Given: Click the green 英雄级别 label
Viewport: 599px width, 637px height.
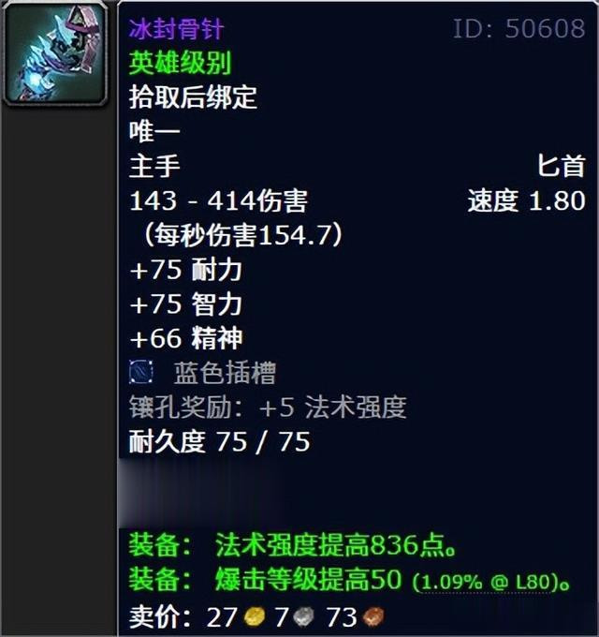Looking at the screenshot, I should click(x=181, y=63).
